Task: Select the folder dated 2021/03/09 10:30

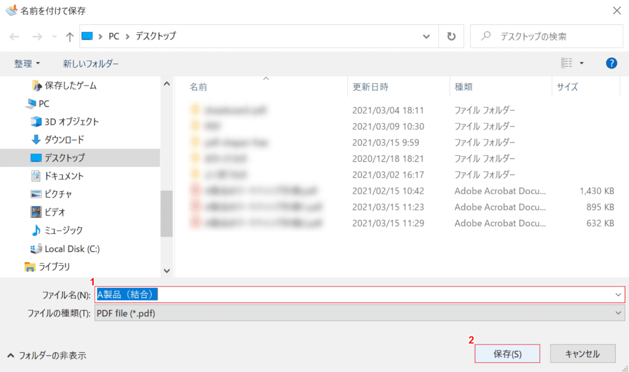Action: (403, 126)
